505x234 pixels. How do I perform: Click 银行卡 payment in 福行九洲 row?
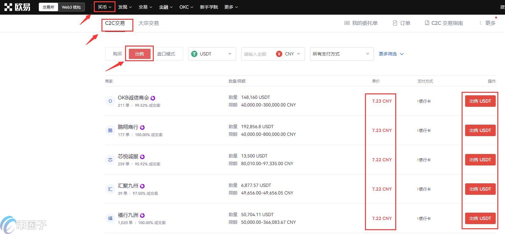pyautogui.click(x=424, y=218)
